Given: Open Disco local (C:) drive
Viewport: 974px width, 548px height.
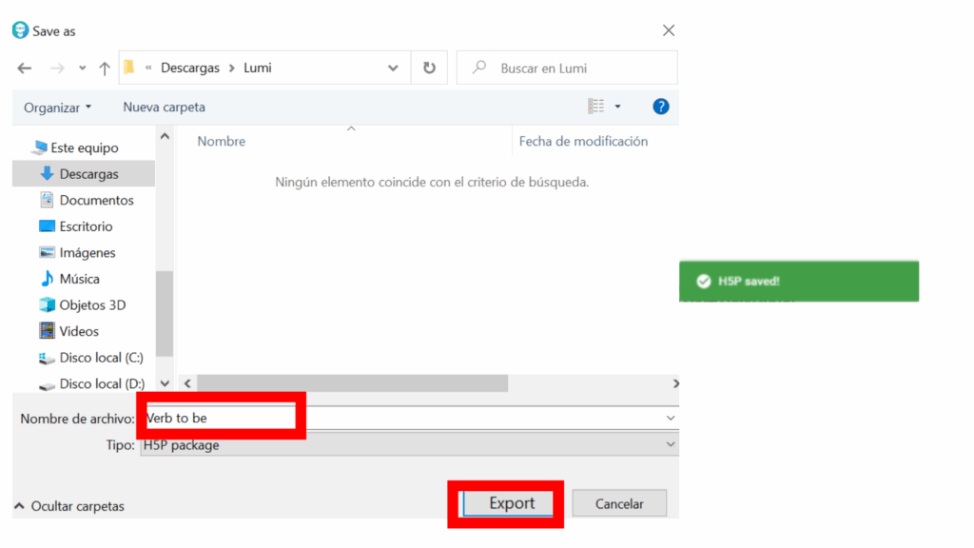Looking at the screenshot, I should tap(101, 358).
